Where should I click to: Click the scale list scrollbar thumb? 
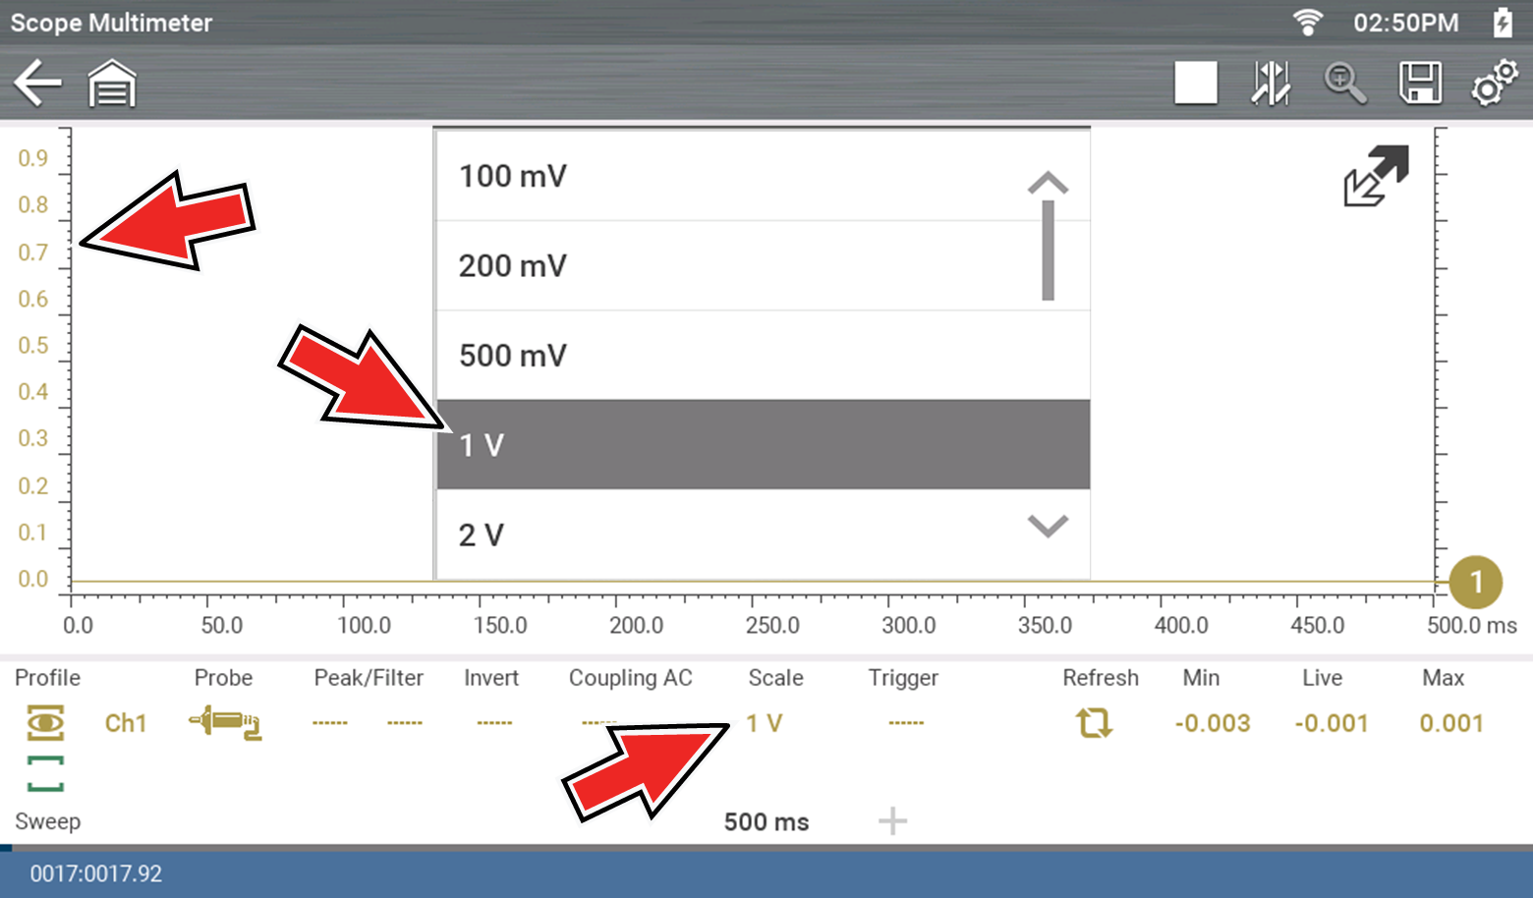click(1048, 251)
